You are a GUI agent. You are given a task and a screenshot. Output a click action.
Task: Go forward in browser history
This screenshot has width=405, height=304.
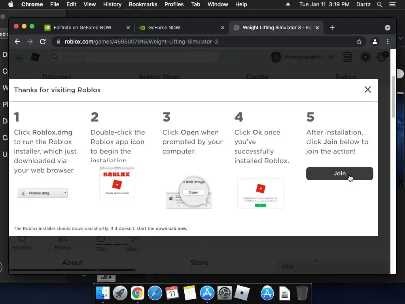[x=30, y=42]
